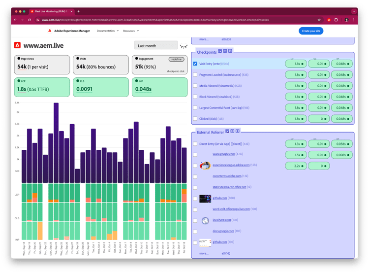369x273 pixels.
Task: Click the middle icon beside the Checkpoints heading
Action: pyautogui.click(x=225, y=51)
